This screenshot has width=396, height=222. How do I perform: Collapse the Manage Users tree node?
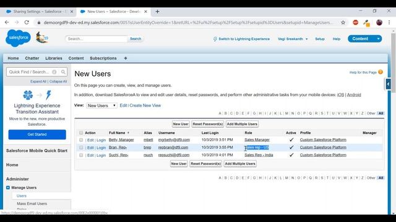click(x=8, y=187)
